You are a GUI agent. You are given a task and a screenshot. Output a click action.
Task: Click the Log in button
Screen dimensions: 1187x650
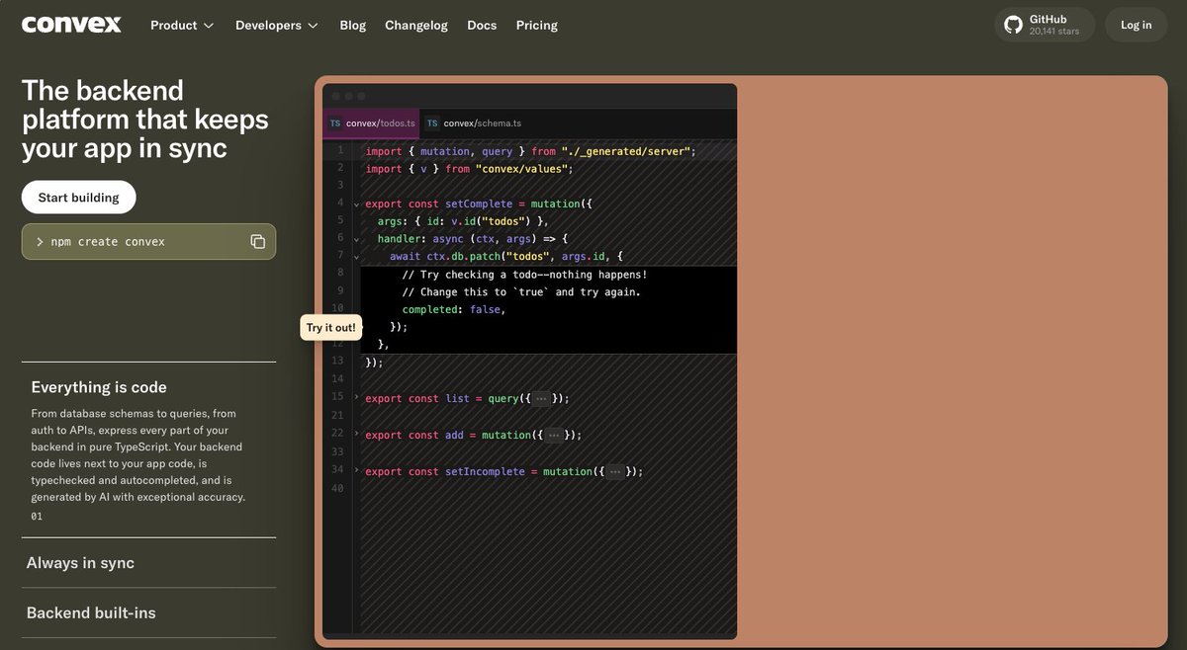[x=1136, y=25]
